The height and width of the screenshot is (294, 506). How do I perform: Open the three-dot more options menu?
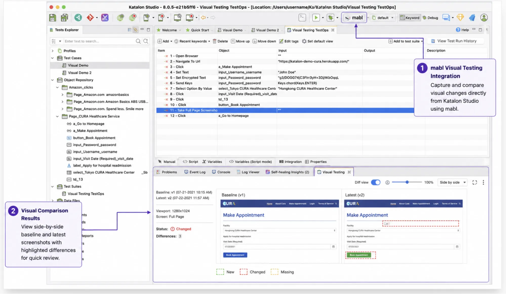[483, 182]
